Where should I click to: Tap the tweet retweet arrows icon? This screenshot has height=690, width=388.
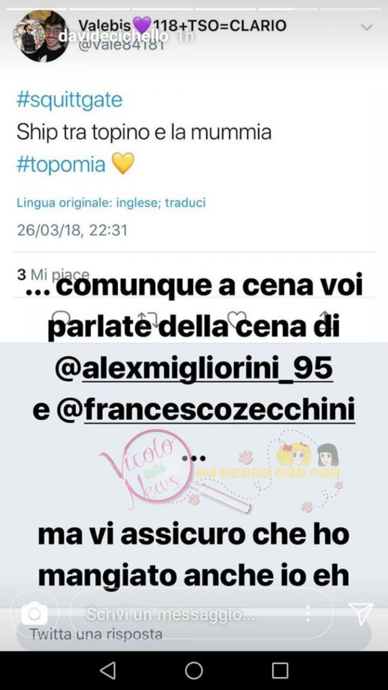pyautogui.click(x=148, y=320)
